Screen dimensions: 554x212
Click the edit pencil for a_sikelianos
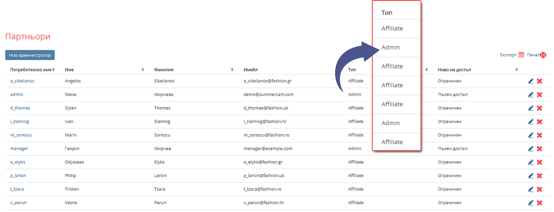coord(530,81)
